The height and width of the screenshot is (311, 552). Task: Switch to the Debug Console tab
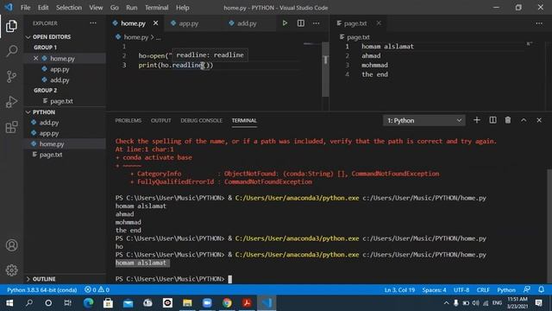coord(201,121)
